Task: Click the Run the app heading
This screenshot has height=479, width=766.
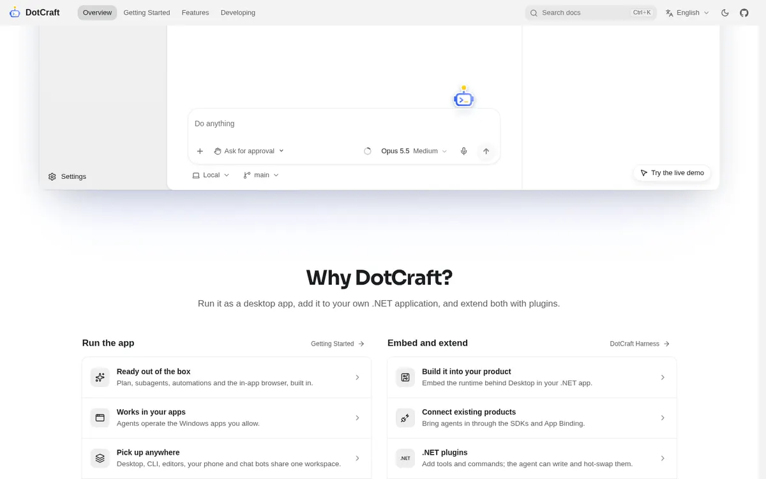Action: point(109,343)
